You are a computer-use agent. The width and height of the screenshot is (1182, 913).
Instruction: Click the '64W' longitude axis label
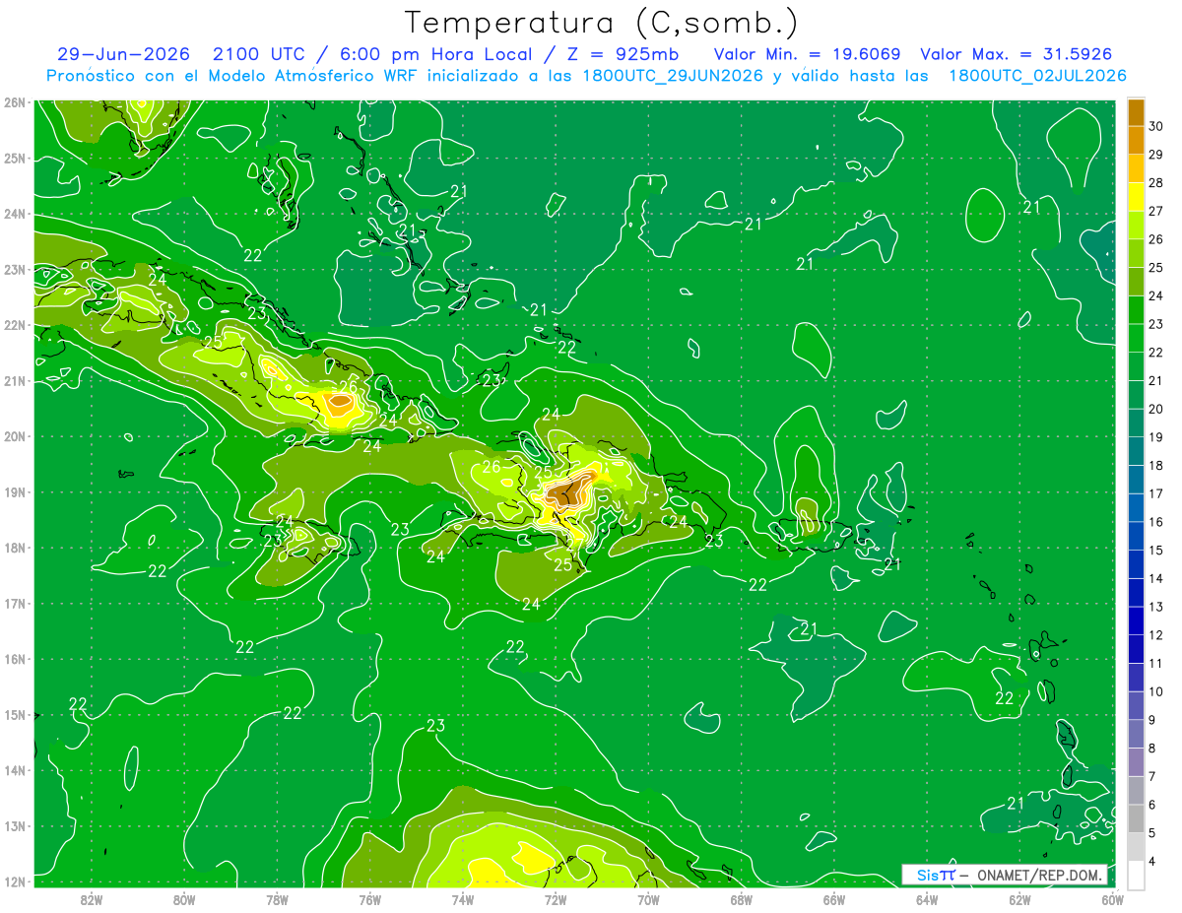(927, 898)
